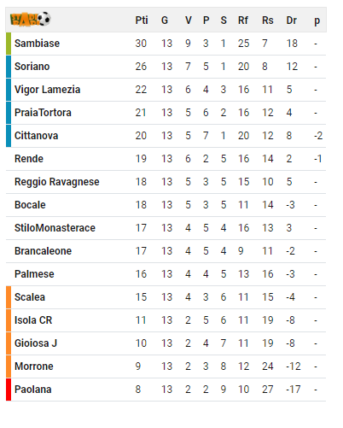Open the StiloMonasterace team entry

pyautogui.click(x=55, y=228)
